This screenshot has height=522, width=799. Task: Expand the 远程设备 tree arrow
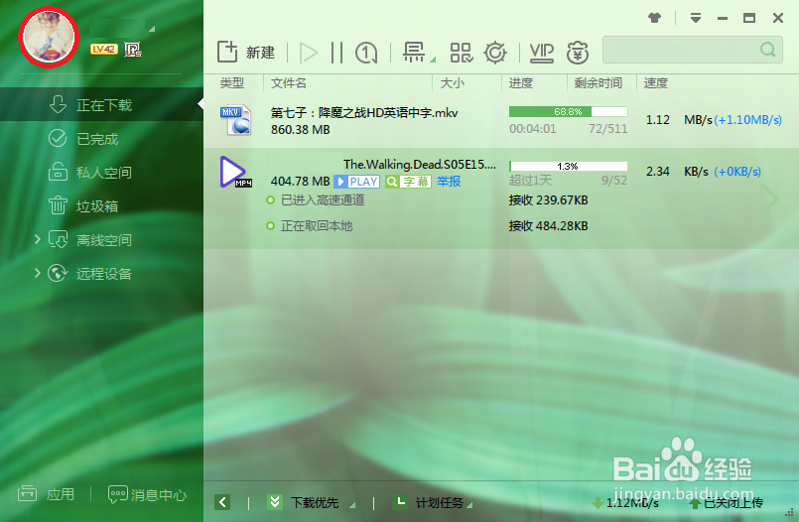point(37,273)
